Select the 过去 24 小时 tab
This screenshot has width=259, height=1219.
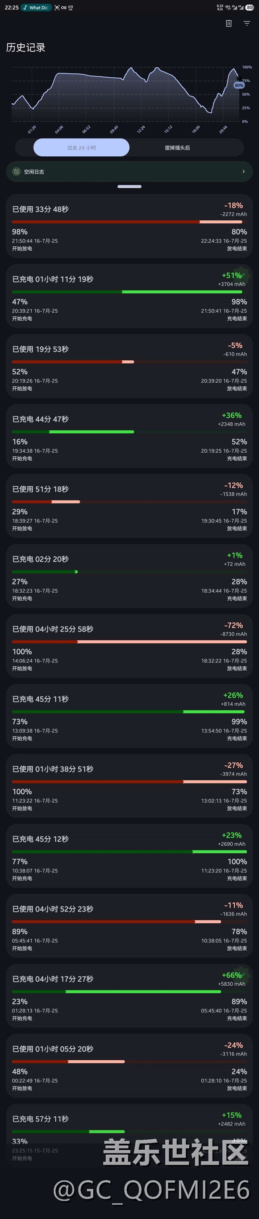pyautogui.click(x=81, y=148)
